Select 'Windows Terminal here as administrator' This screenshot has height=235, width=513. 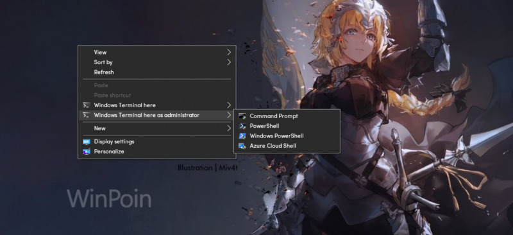pos(156,115)
